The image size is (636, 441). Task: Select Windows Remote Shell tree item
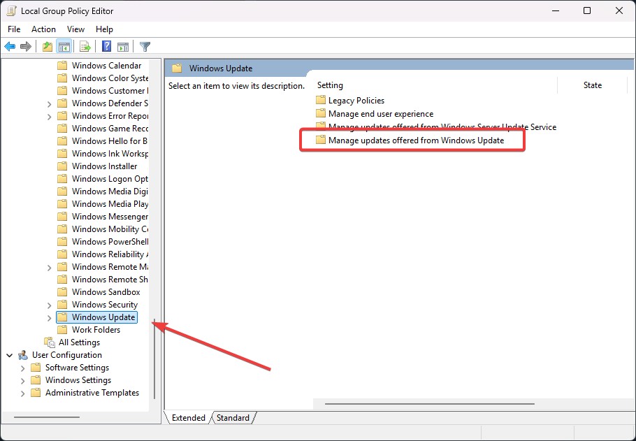[x=110, y=279]
